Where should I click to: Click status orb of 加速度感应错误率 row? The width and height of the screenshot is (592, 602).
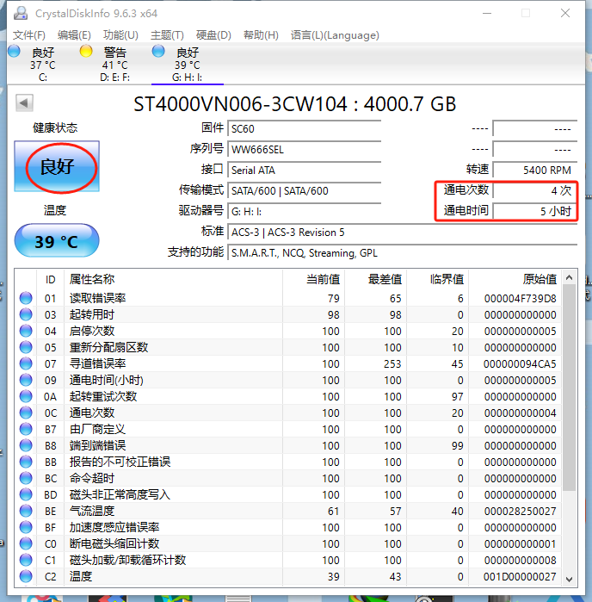[x=26, y=527]
